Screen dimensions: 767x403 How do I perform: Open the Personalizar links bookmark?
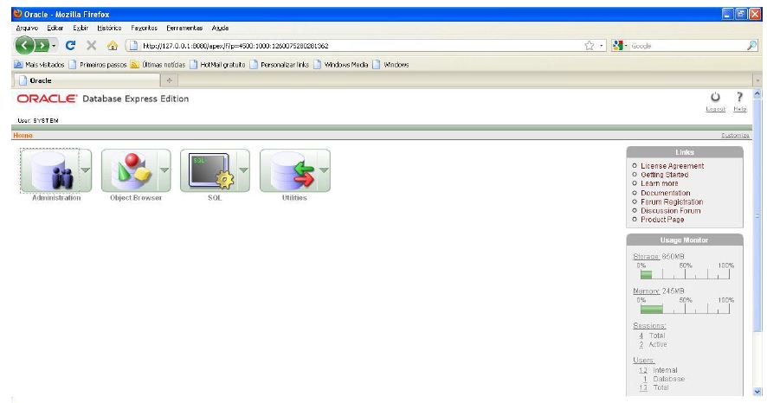[x=280, y=65]
